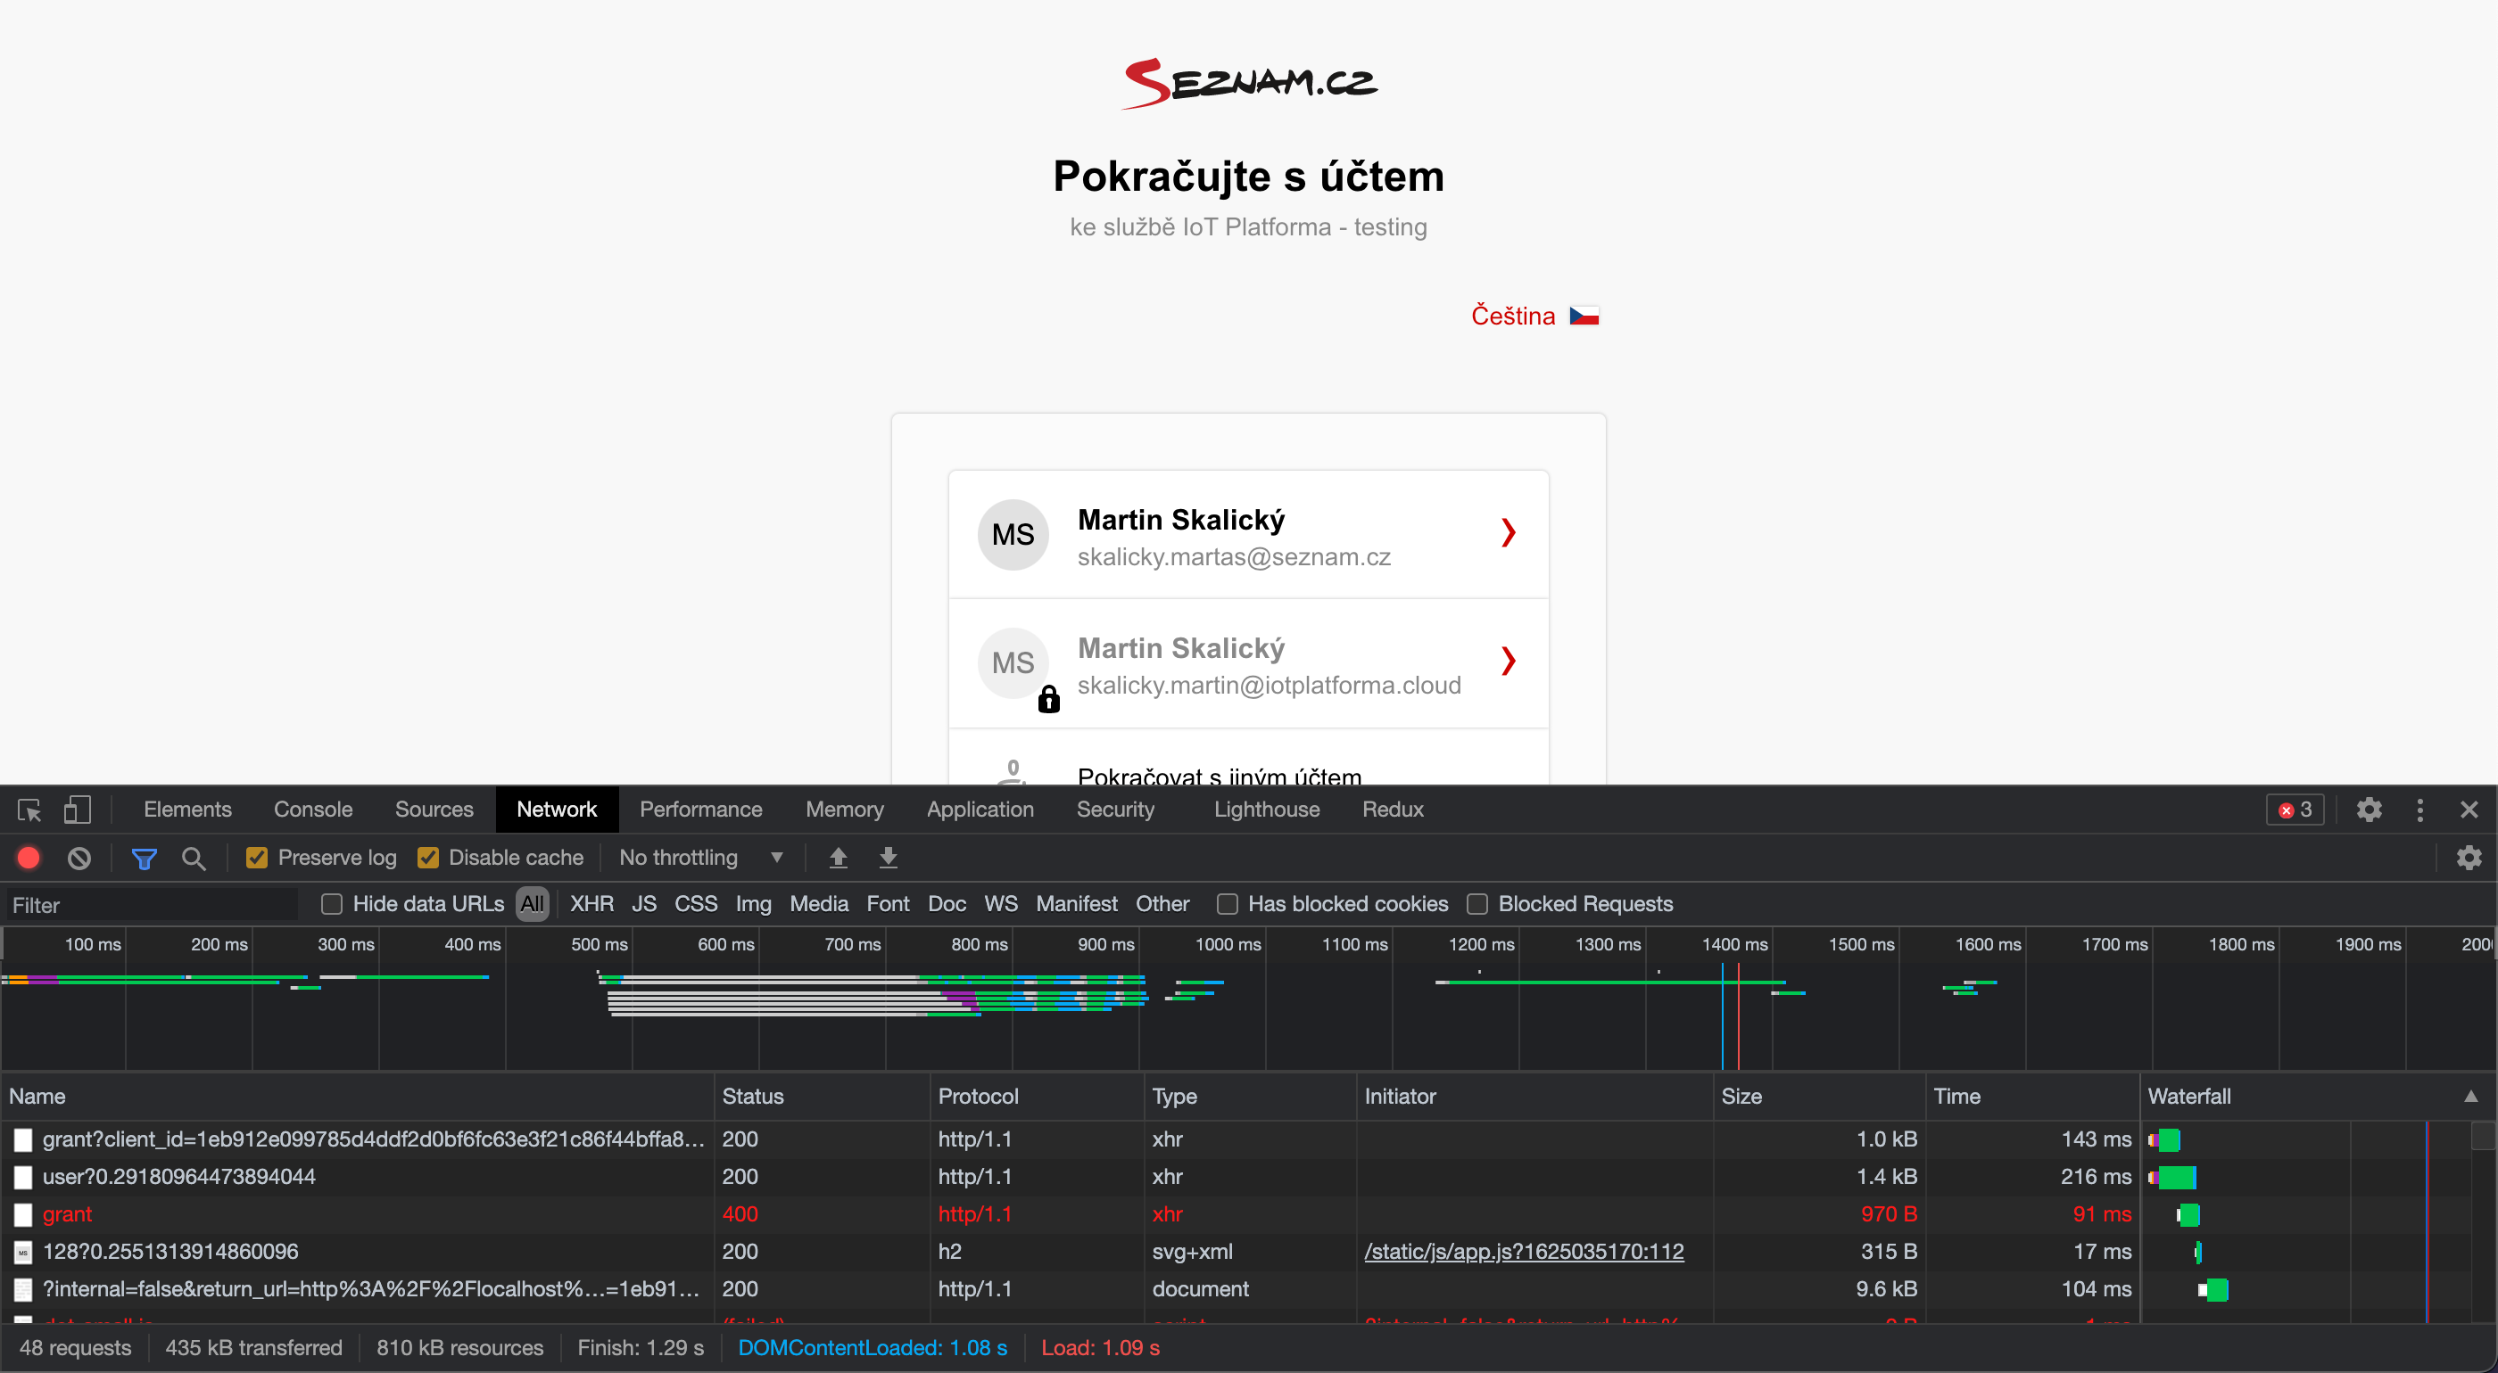The height and width of the screenshot is (1373, 2498).
Task: Stop recording network log
Action: [29, 859]
